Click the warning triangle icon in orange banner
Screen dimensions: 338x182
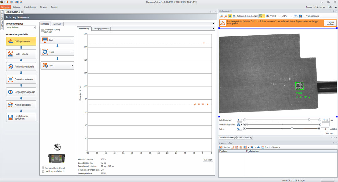tap(223, 23)
